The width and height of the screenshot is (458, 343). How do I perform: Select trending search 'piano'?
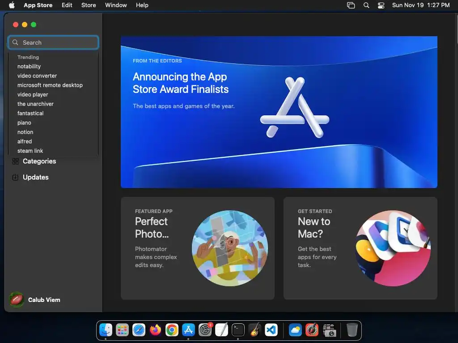24,123
